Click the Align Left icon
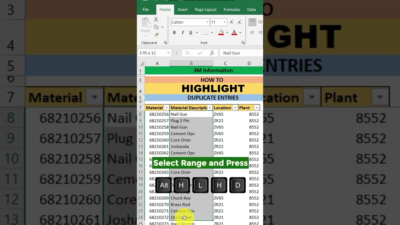Screen dimensions: 400x225 (x=252, y=32)
